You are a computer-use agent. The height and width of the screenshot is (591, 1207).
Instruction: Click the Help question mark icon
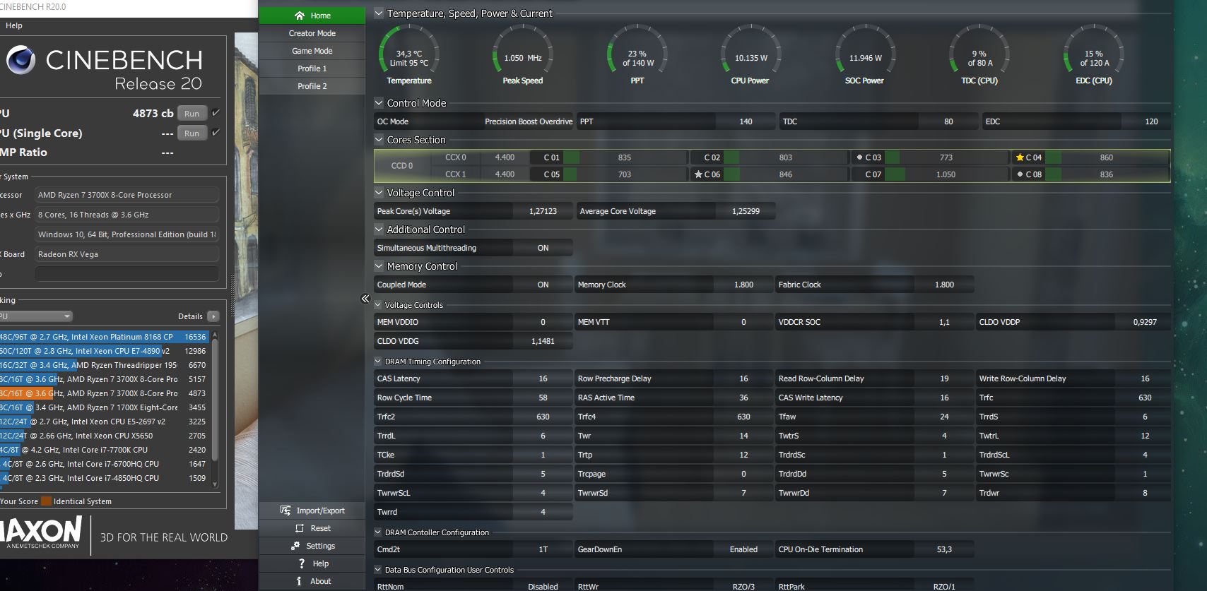pyautogui.click(x=302, y=563)
